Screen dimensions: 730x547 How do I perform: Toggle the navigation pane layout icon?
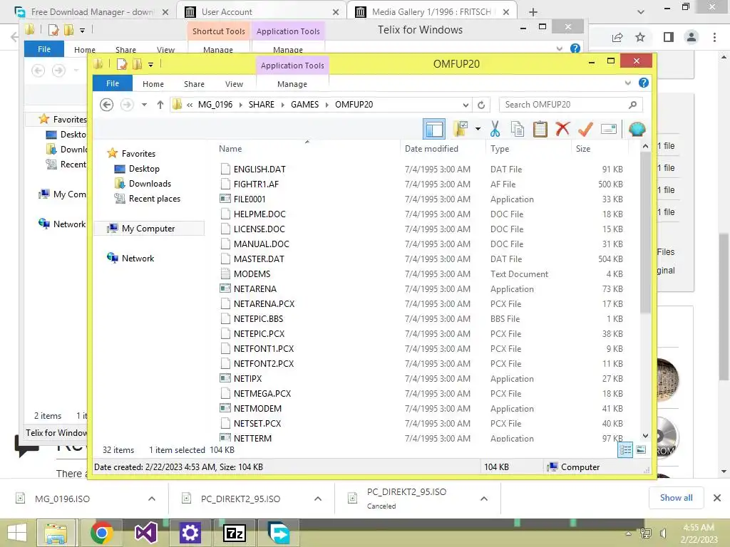(434, 129)
